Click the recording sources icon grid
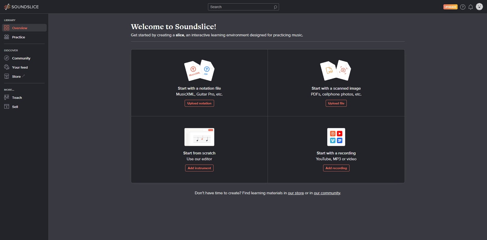Screen dimensions: 487x240 [336, 137]
